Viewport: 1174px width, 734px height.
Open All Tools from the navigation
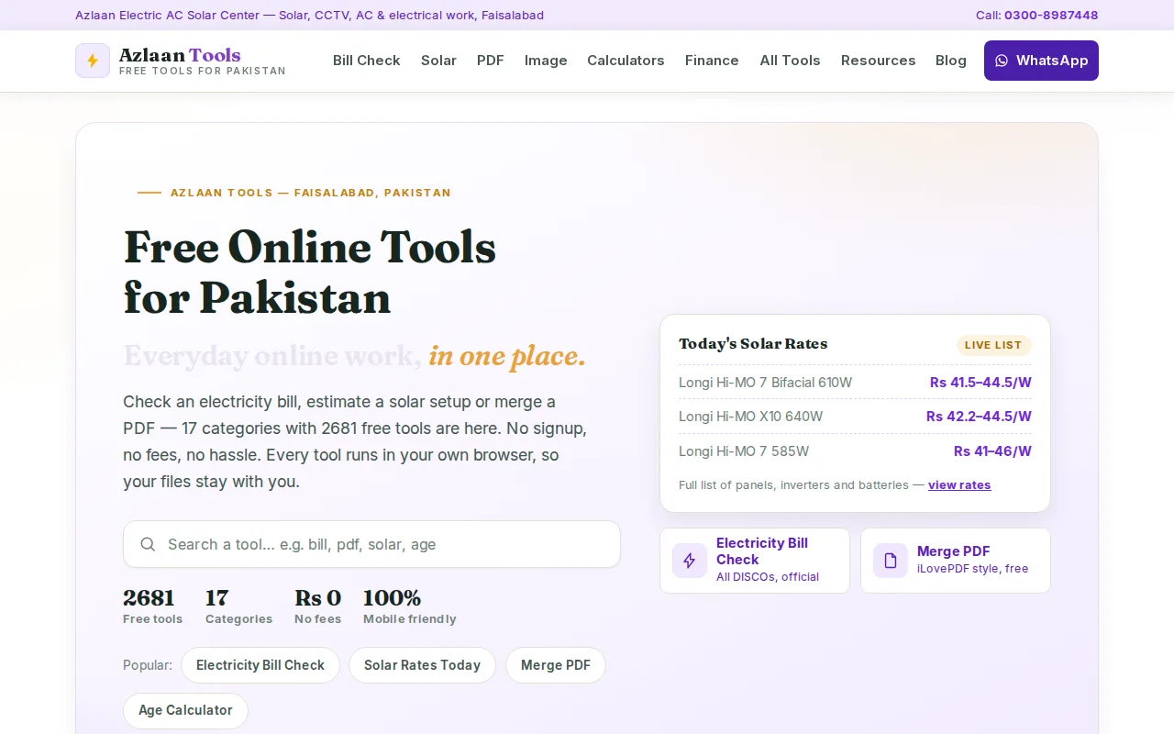point(790,61)
